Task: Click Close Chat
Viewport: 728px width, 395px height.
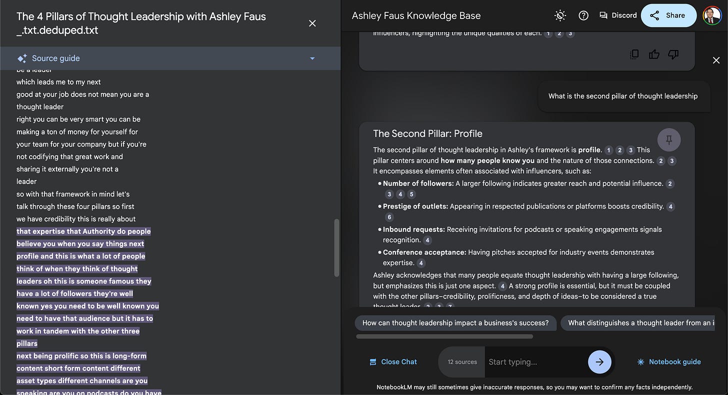Action: click(393, 362)
